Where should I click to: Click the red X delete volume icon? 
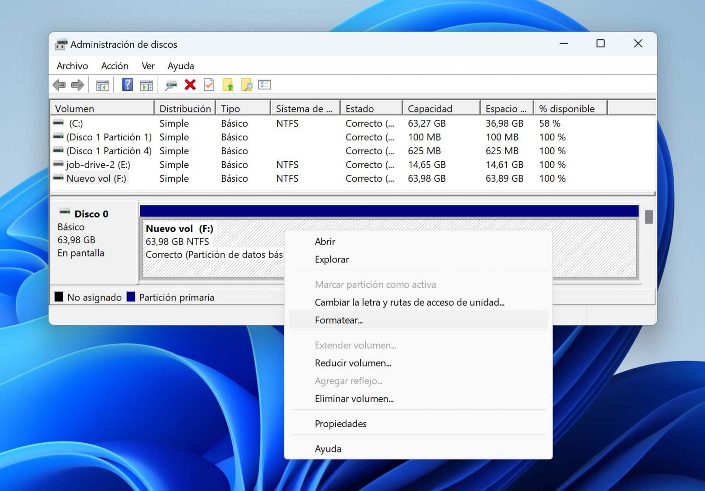[190, 84]
